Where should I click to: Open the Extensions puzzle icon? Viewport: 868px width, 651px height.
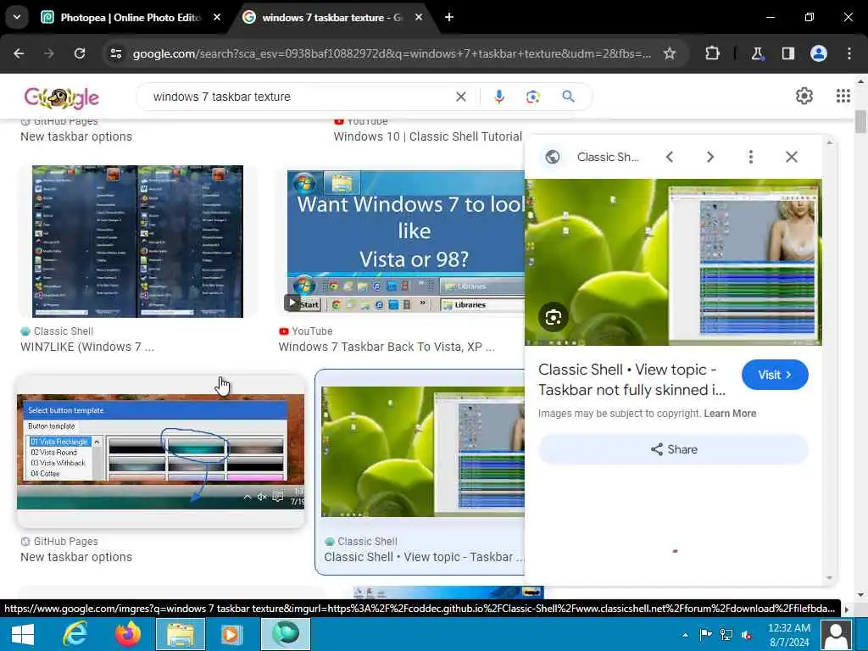pyautogui.click(x=712, y=53)
